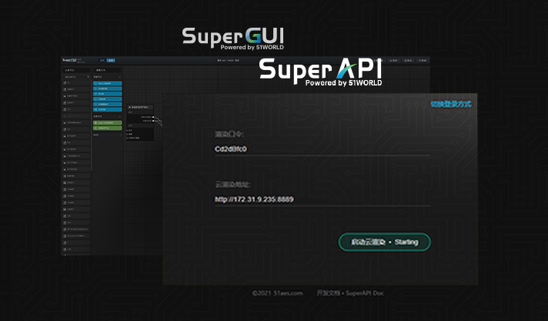Click the rightmost button in editor's top-right group

click(x=423, y=59)
